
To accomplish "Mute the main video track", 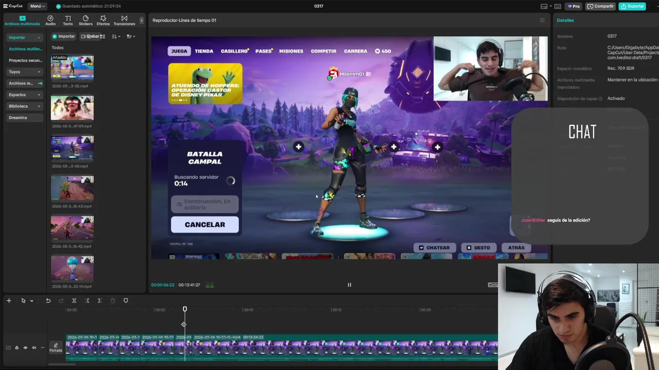I will [34, 348].
